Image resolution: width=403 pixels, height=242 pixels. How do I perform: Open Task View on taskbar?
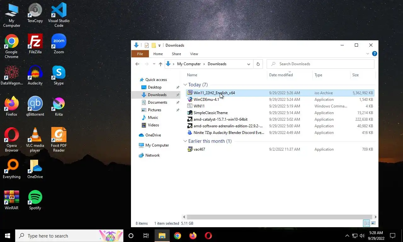[146, 236]
